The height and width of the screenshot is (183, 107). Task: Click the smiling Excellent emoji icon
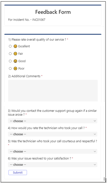[15, 46]
